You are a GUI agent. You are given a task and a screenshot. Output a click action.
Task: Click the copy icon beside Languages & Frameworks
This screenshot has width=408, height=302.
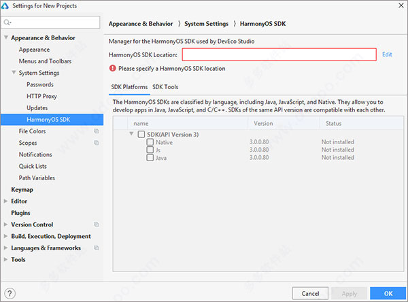[x=97, y=248]
